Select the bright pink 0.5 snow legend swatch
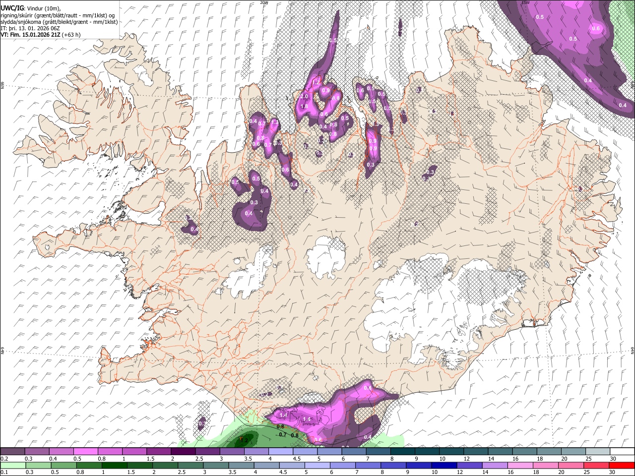Image resolution: width=635 pixels, height=476 pixels. [86, 452]
